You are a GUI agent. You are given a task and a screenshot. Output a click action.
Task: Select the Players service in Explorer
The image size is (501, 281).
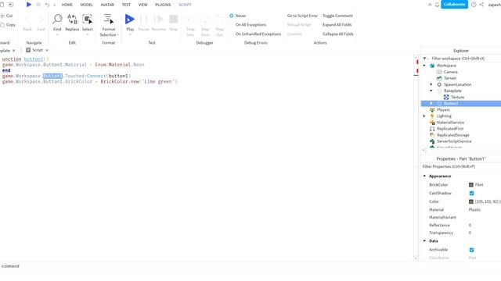(443, 109)
